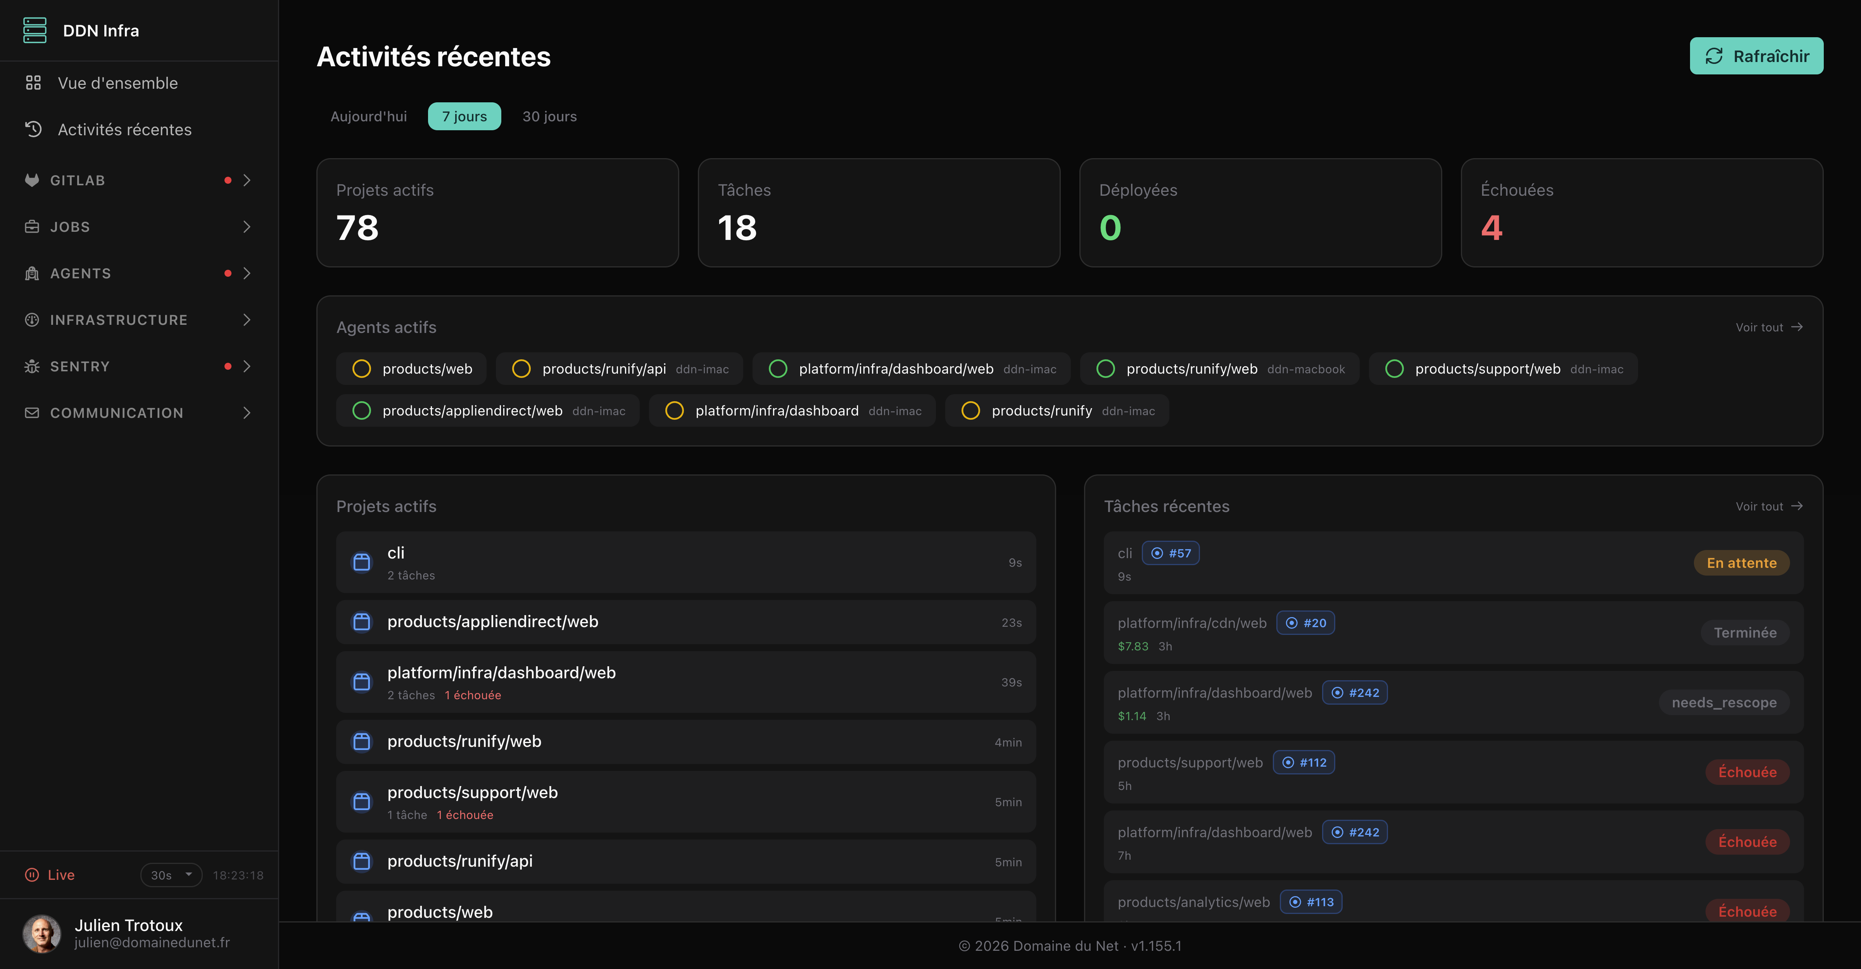This screenshot has height=969, width=1861.
Task: Open Voir tout in Tâches récentes
Action: point(1769,506)
